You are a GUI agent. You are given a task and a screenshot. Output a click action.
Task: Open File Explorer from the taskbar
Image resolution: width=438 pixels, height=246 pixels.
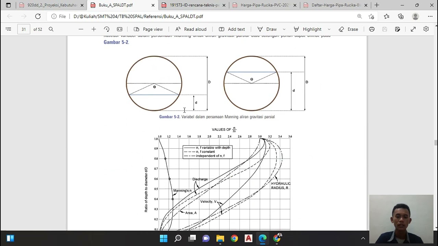point(220,238)
